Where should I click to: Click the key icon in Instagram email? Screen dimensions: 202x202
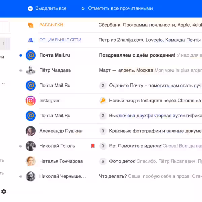103,100
